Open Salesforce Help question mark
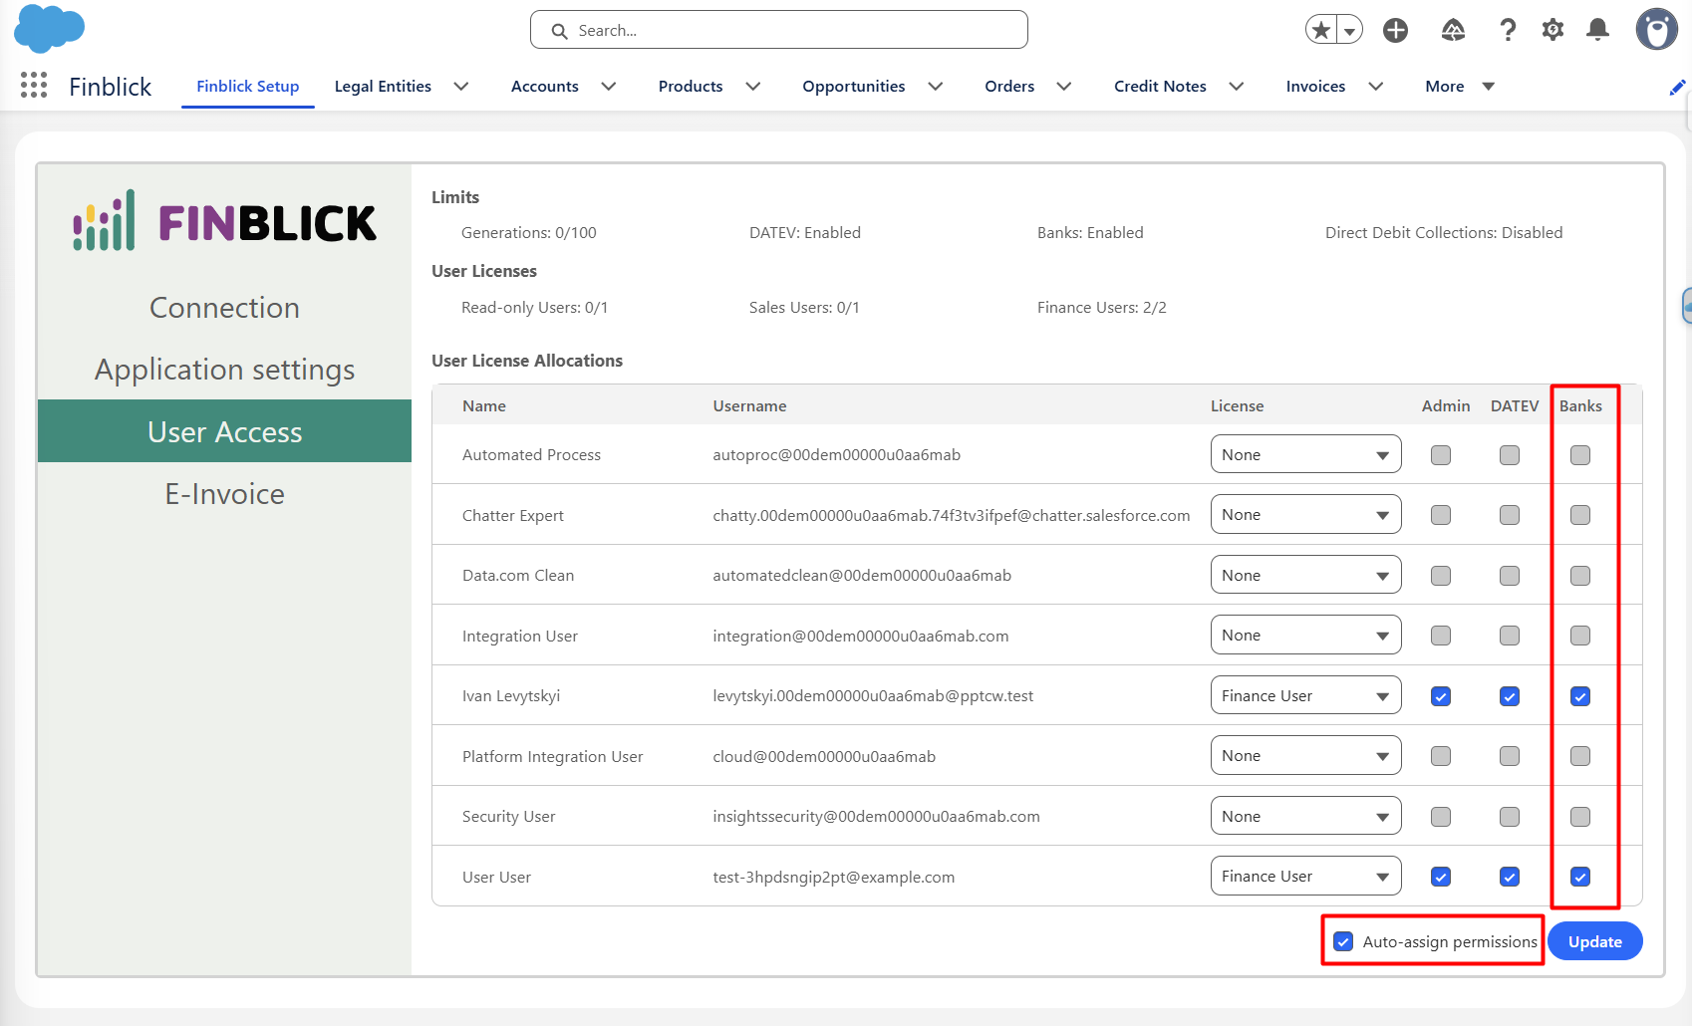The width and height of the screenshot is (1692, 1026). click(1508, 30)
